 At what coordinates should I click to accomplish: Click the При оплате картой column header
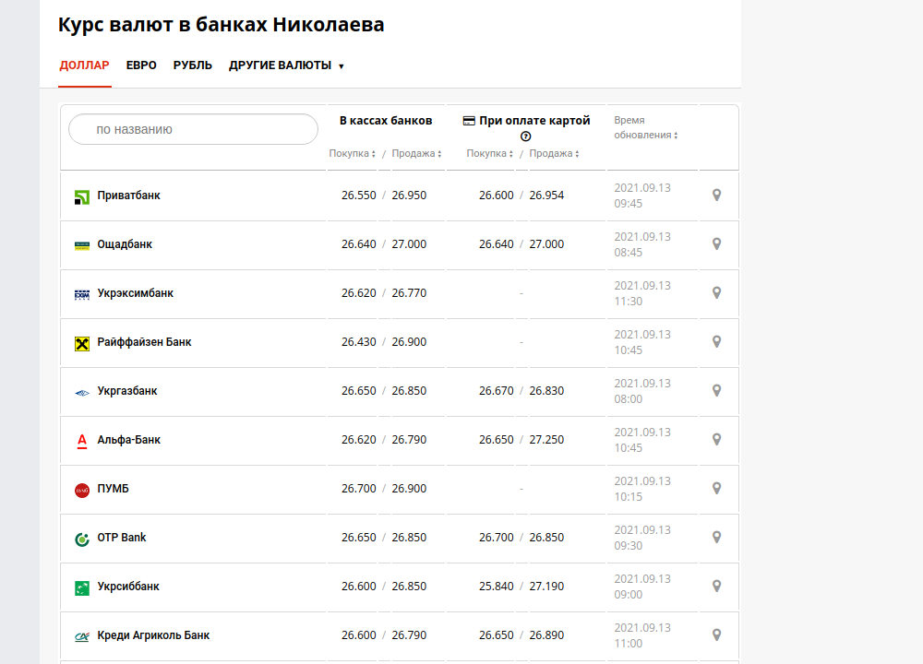tap(534, 121)
